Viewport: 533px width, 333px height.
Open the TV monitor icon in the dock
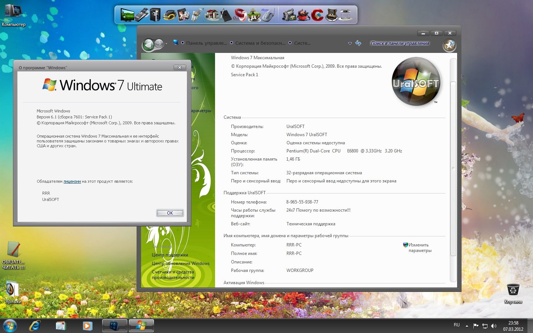[127, 15]
